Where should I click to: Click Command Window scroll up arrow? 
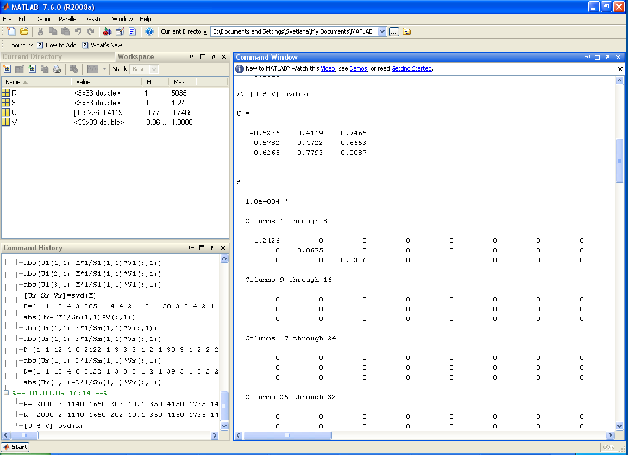(x=620, y=80)
